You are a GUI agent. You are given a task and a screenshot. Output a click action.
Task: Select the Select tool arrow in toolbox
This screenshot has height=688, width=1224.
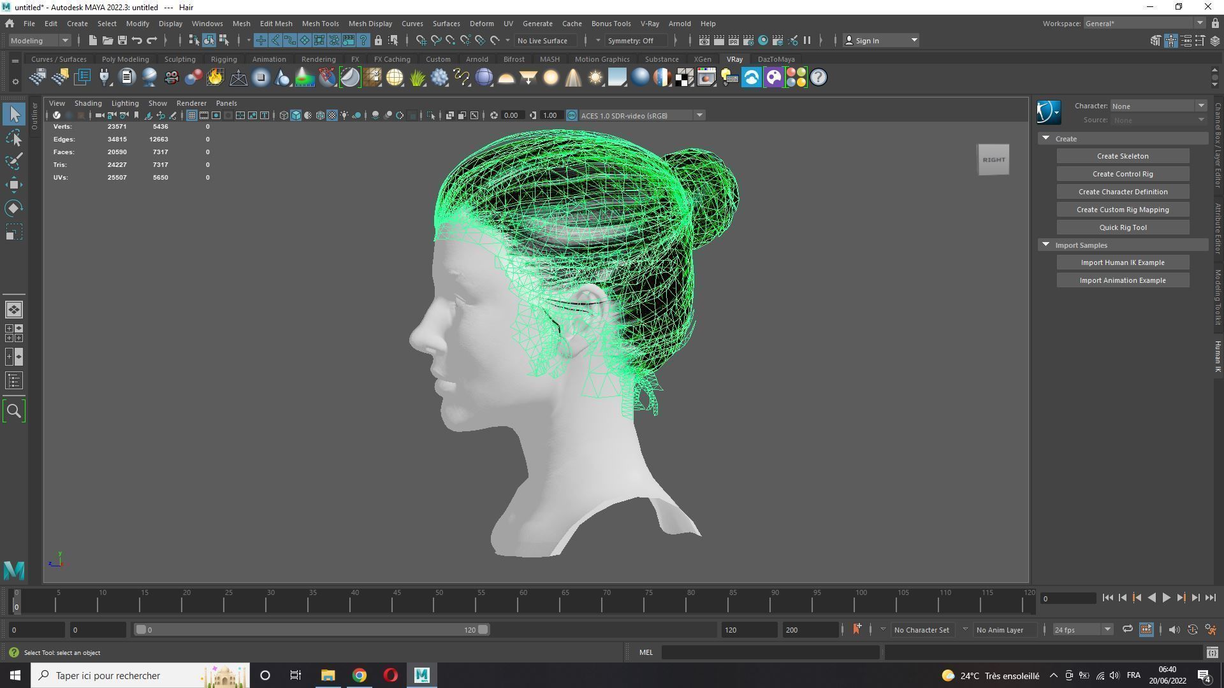pos(14,115)
